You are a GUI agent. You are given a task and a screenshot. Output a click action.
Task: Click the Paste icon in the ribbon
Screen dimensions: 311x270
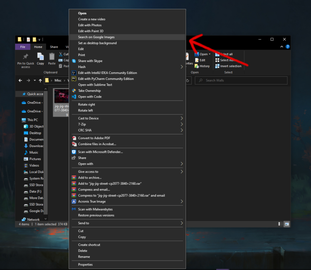(x=52, y=57)
